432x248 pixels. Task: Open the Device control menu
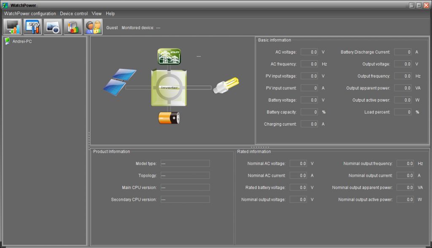pyautogui.click(x=74, y=13)
